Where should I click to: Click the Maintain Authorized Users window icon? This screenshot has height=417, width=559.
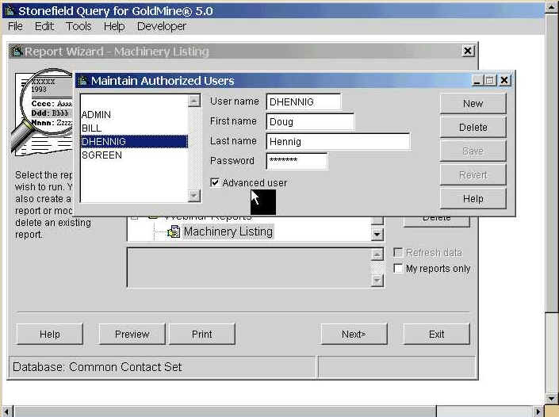pyautogui.click(x=82, y=81)
